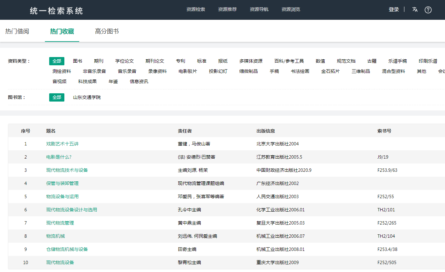
Task: Open the book 电影是什么?
Action: coord(59,157)
